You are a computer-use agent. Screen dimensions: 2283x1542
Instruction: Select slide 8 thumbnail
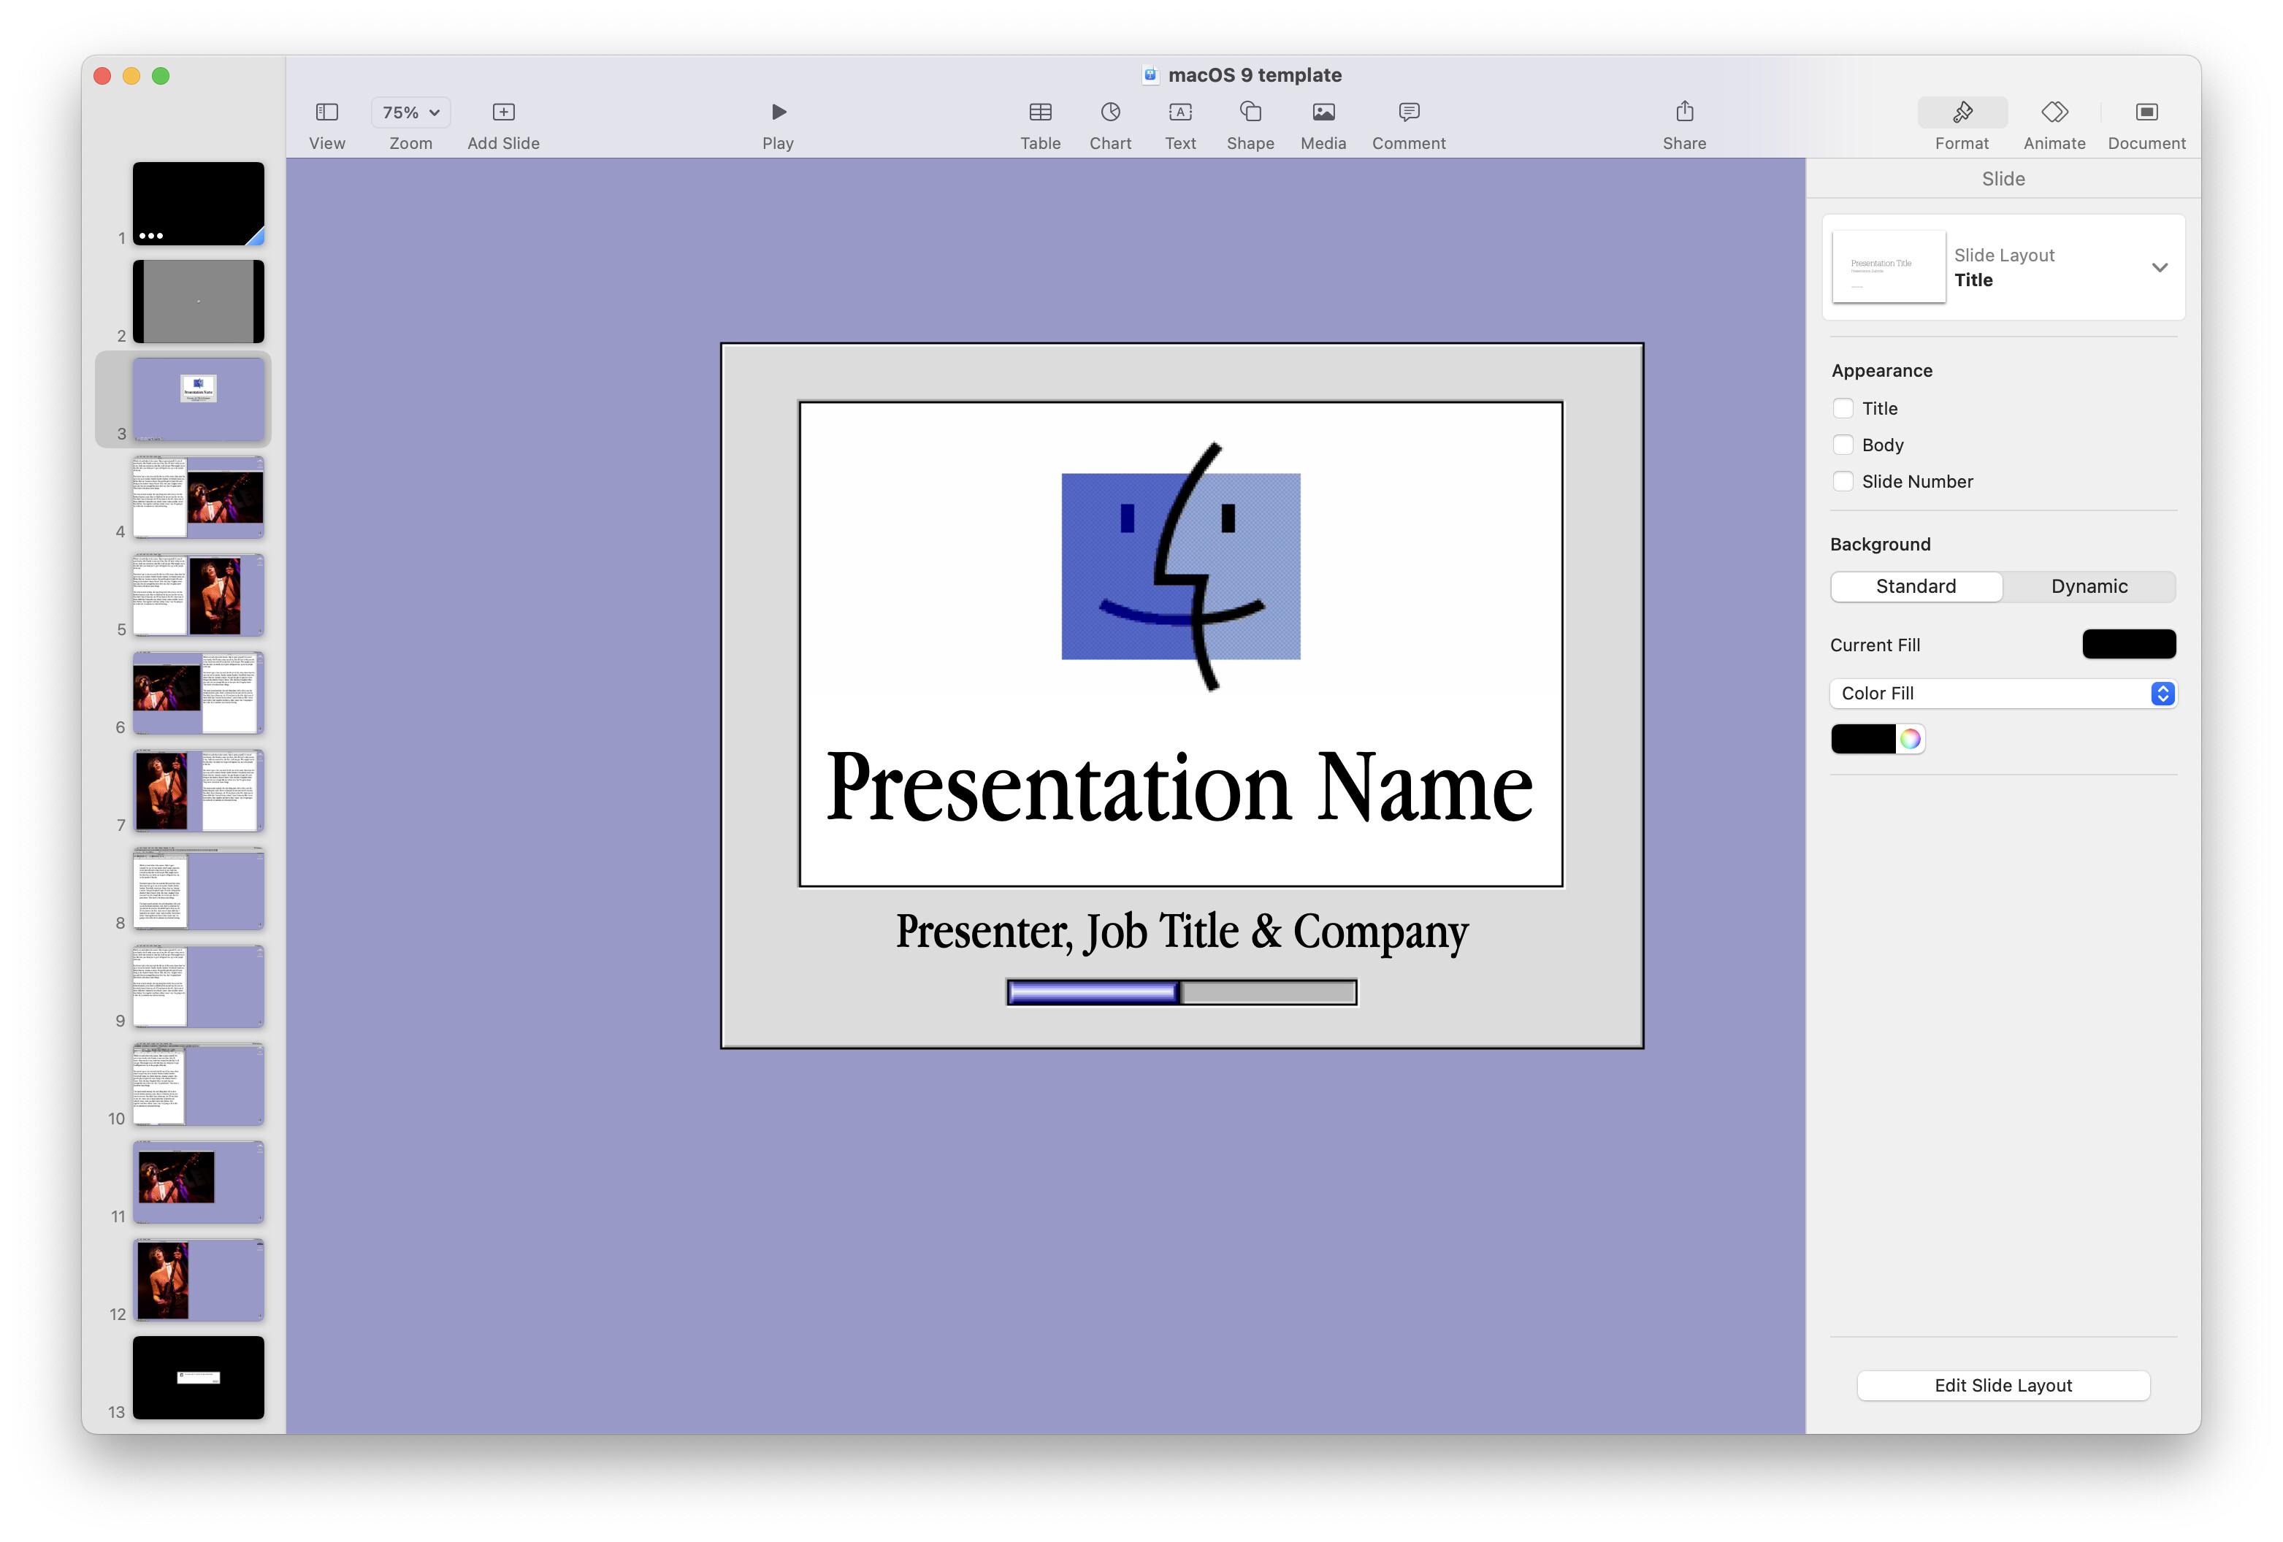(x=199, y=889)
